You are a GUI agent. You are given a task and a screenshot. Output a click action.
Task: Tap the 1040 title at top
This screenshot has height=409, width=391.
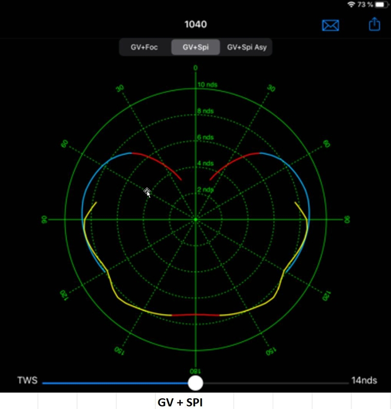tap(195, 24)
